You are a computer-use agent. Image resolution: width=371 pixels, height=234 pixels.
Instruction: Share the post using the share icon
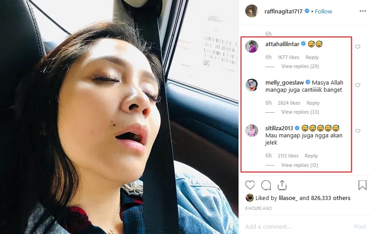coord(282,185)
